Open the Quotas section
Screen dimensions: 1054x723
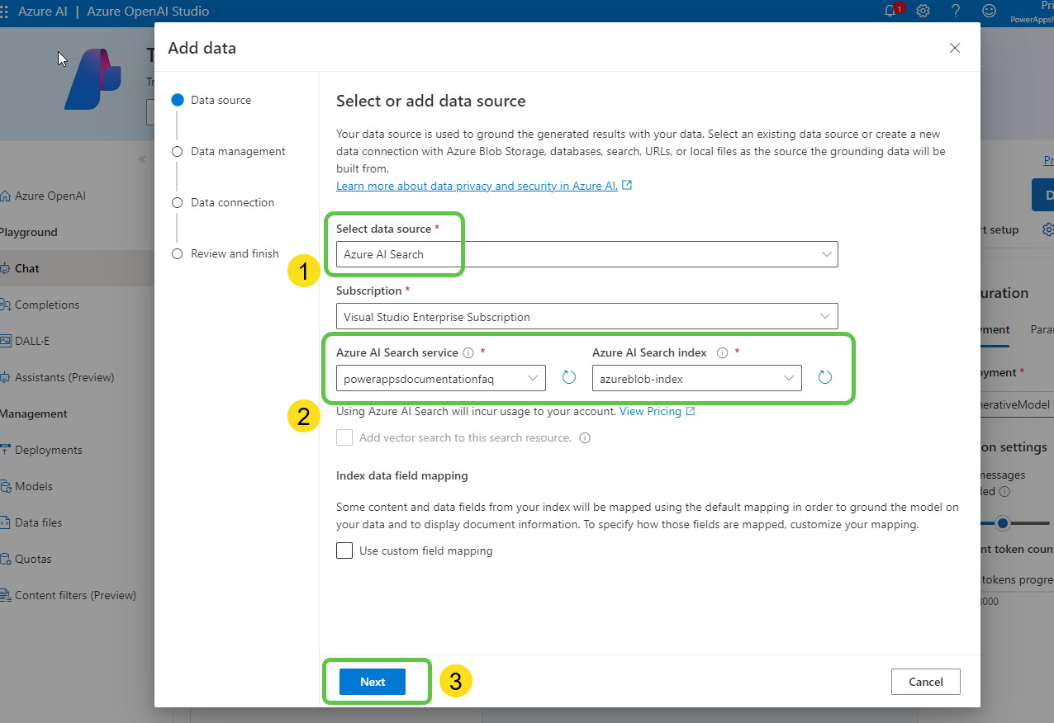pos(33,558)
